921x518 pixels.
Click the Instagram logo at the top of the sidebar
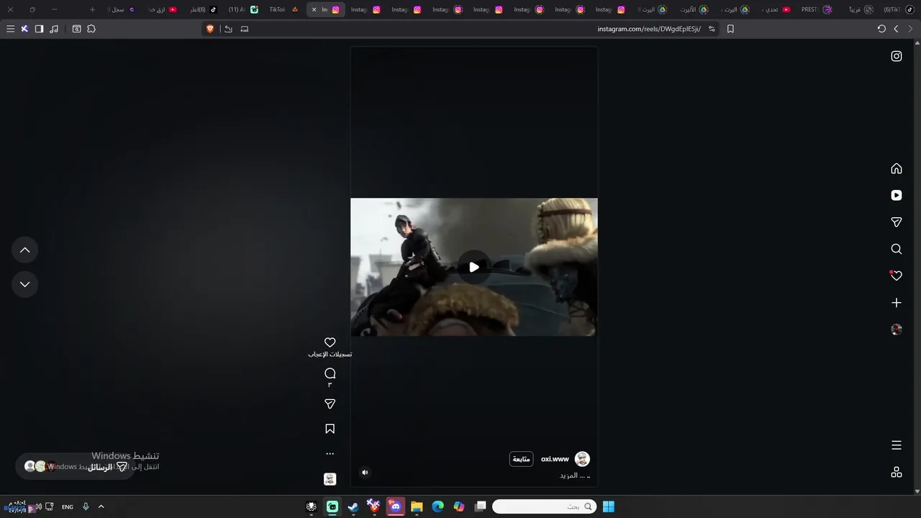896,56
